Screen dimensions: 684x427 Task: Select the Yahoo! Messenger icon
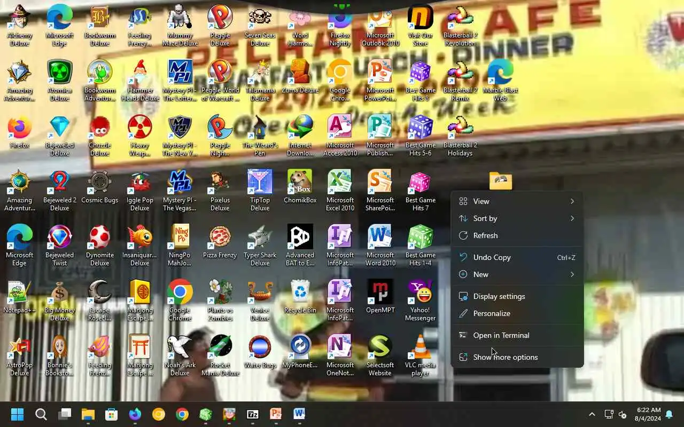coord(420,301)
